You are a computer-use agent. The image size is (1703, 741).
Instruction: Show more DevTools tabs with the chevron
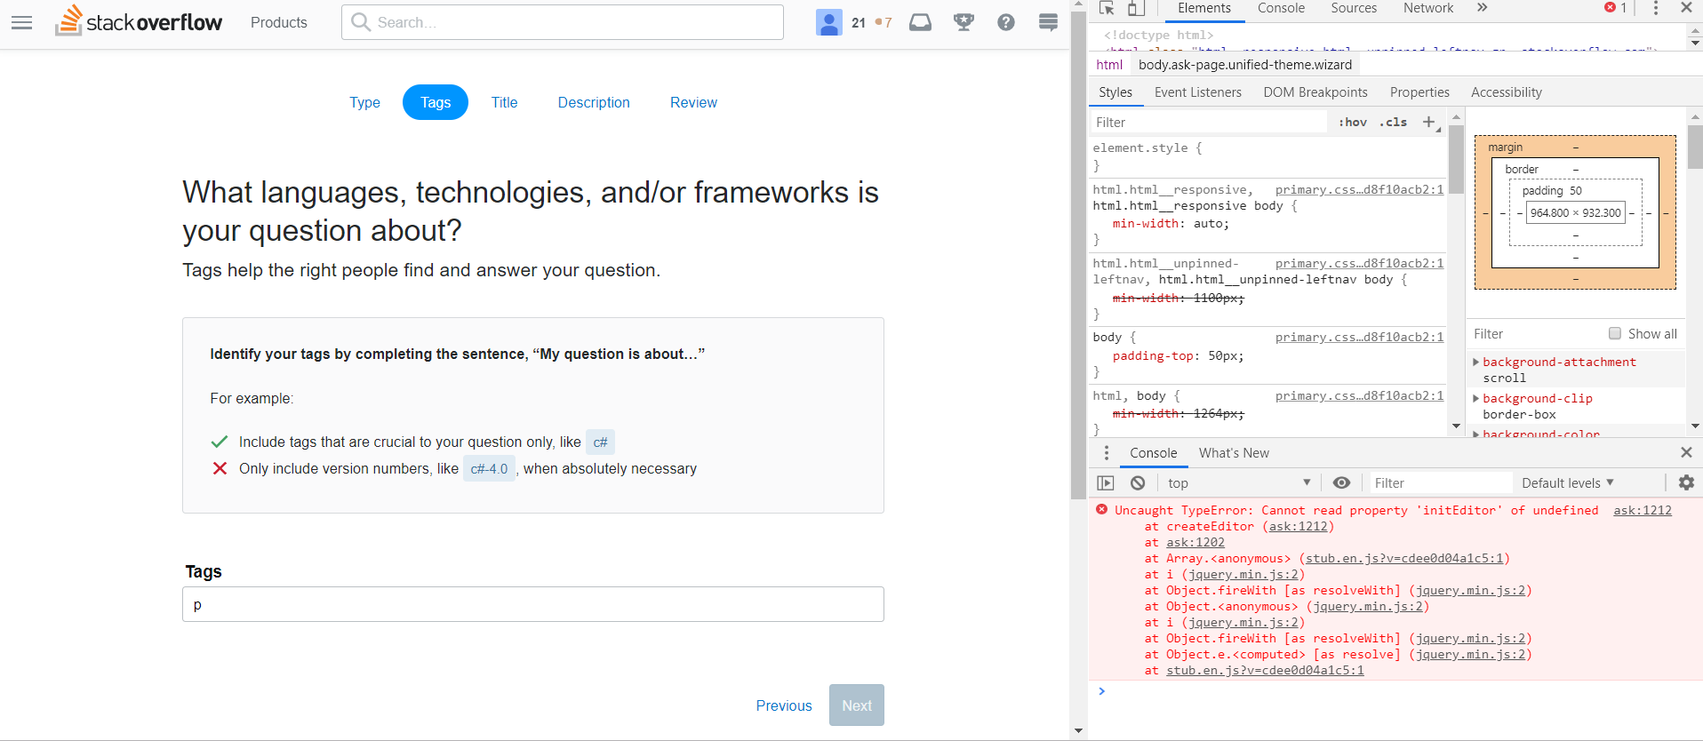(1482, 8)
